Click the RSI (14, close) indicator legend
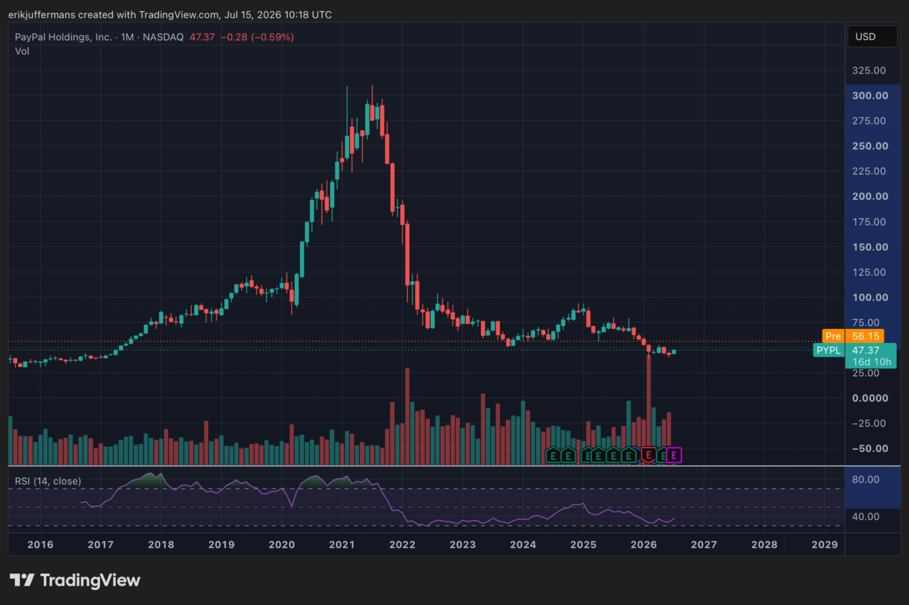The image size is (909, 605). click(48, 481)
